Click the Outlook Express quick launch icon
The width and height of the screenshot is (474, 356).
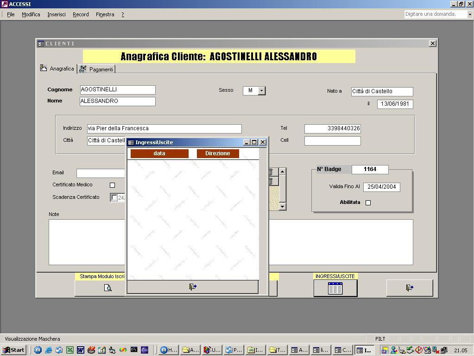click(x=59, y=350)
